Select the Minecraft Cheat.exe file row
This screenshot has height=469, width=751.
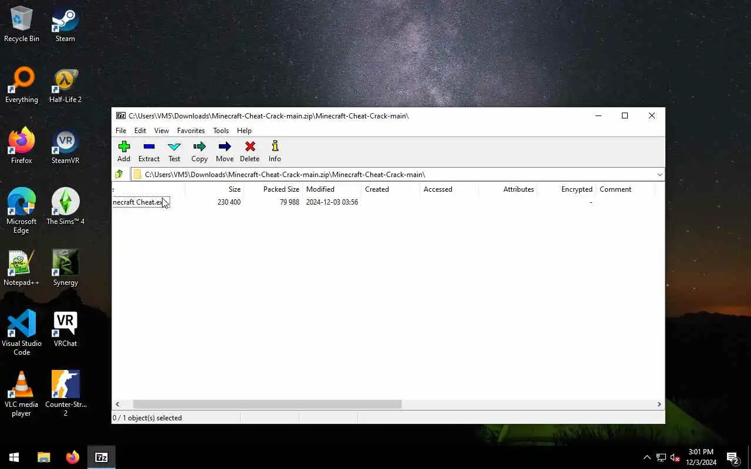pyautogui.click(x=141, y=202)
